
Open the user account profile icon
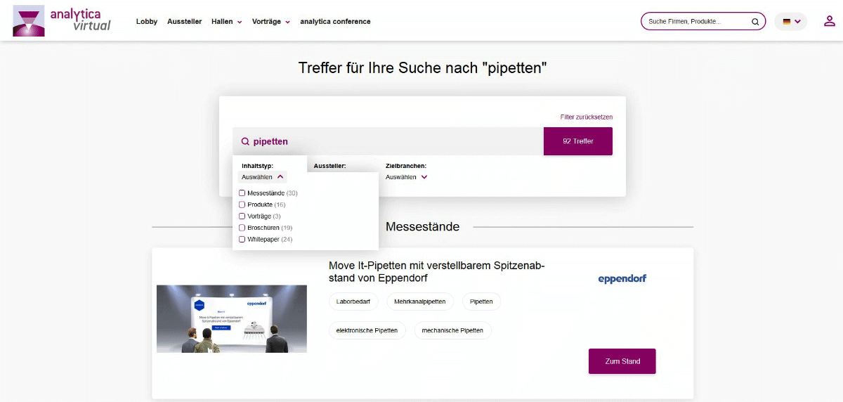tap(829, 21)
